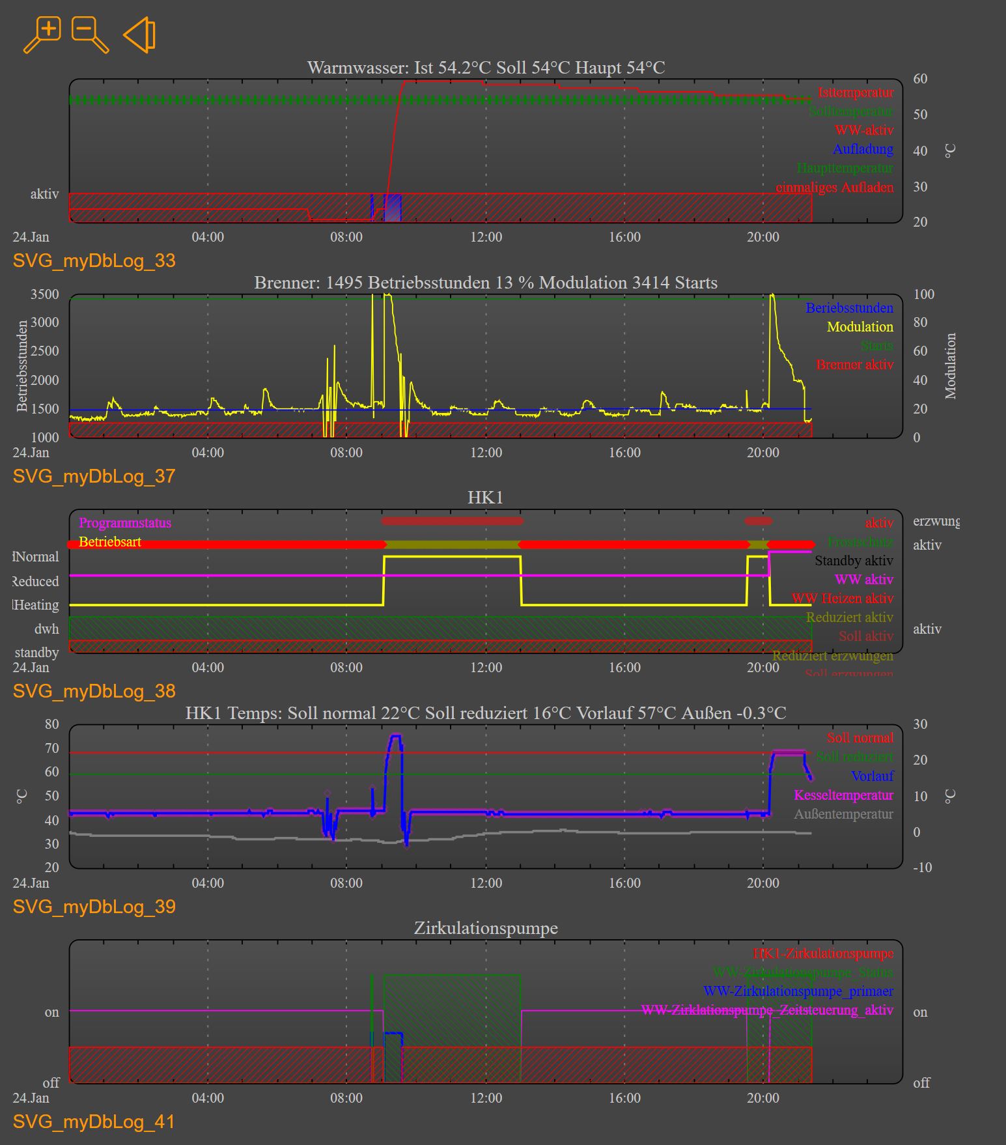Toggle the Vorlauf legend entry

pyautogui.click(x=873, y=776)
